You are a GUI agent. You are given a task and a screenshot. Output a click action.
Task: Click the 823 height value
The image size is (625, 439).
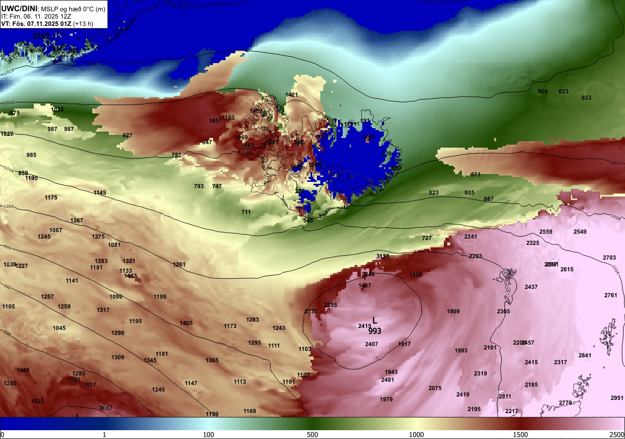point(434,193)
